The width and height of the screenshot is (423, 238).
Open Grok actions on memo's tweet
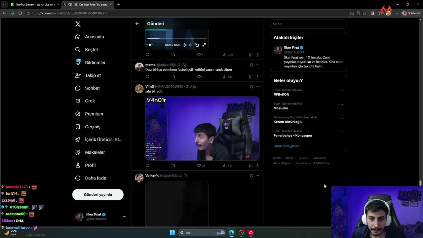[x=251, y=65]
